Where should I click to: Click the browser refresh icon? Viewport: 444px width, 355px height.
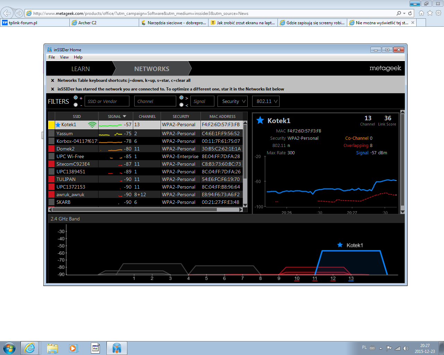click(410, 13)
